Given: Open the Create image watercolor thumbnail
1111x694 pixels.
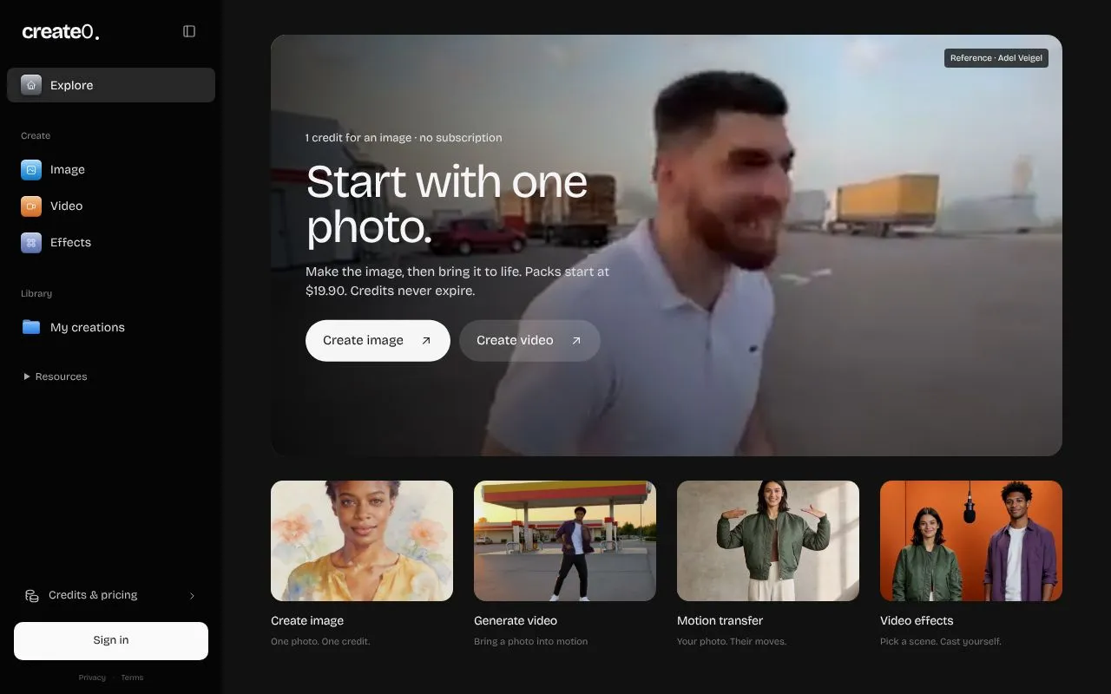Looking at the screenshot, I should (362, 541).
